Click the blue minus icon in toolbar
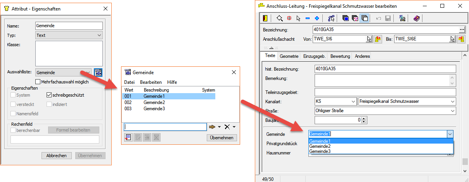This screenshot has height=182, width=469. tap(308, 18)
